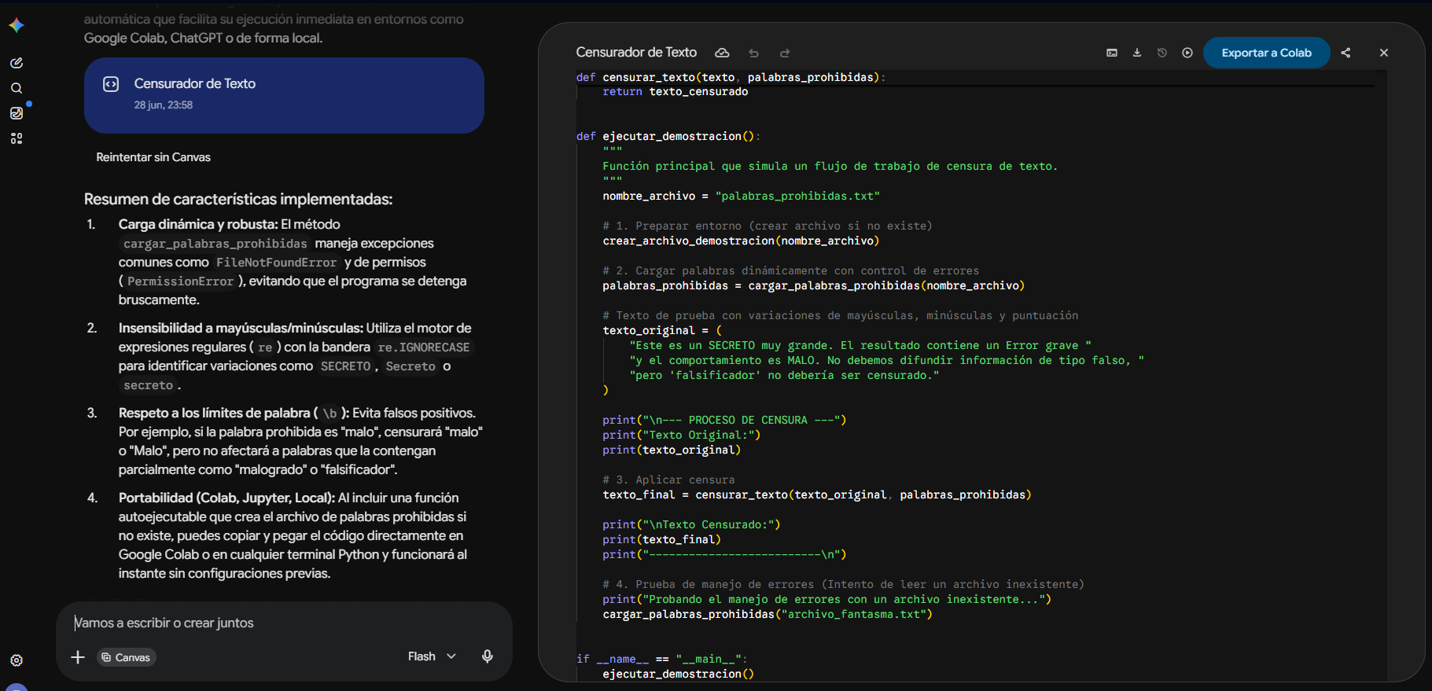Screen dimensions: 1432x691
Task: Click Reintentar sin Canvas
Action: 153,157
